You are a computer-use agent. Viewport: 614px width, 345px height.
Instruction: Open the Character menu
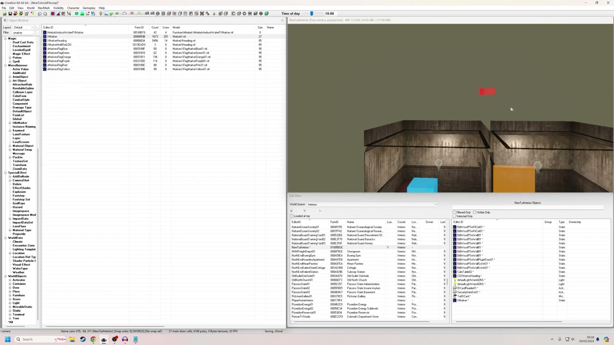click(73, 8)
